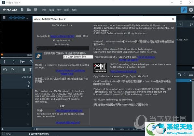Open the license_qt_lgpl.txt link
Image resolution: width=194 pixels, height=136 pixels.
(x=129, y=60)
